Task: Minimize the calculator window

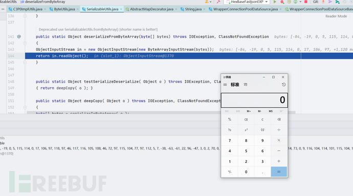Action: coord(264,77)
